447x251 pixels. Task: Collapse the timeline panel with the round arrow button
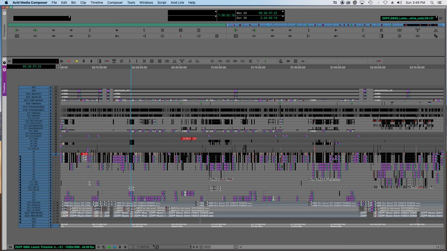point(4,62)
